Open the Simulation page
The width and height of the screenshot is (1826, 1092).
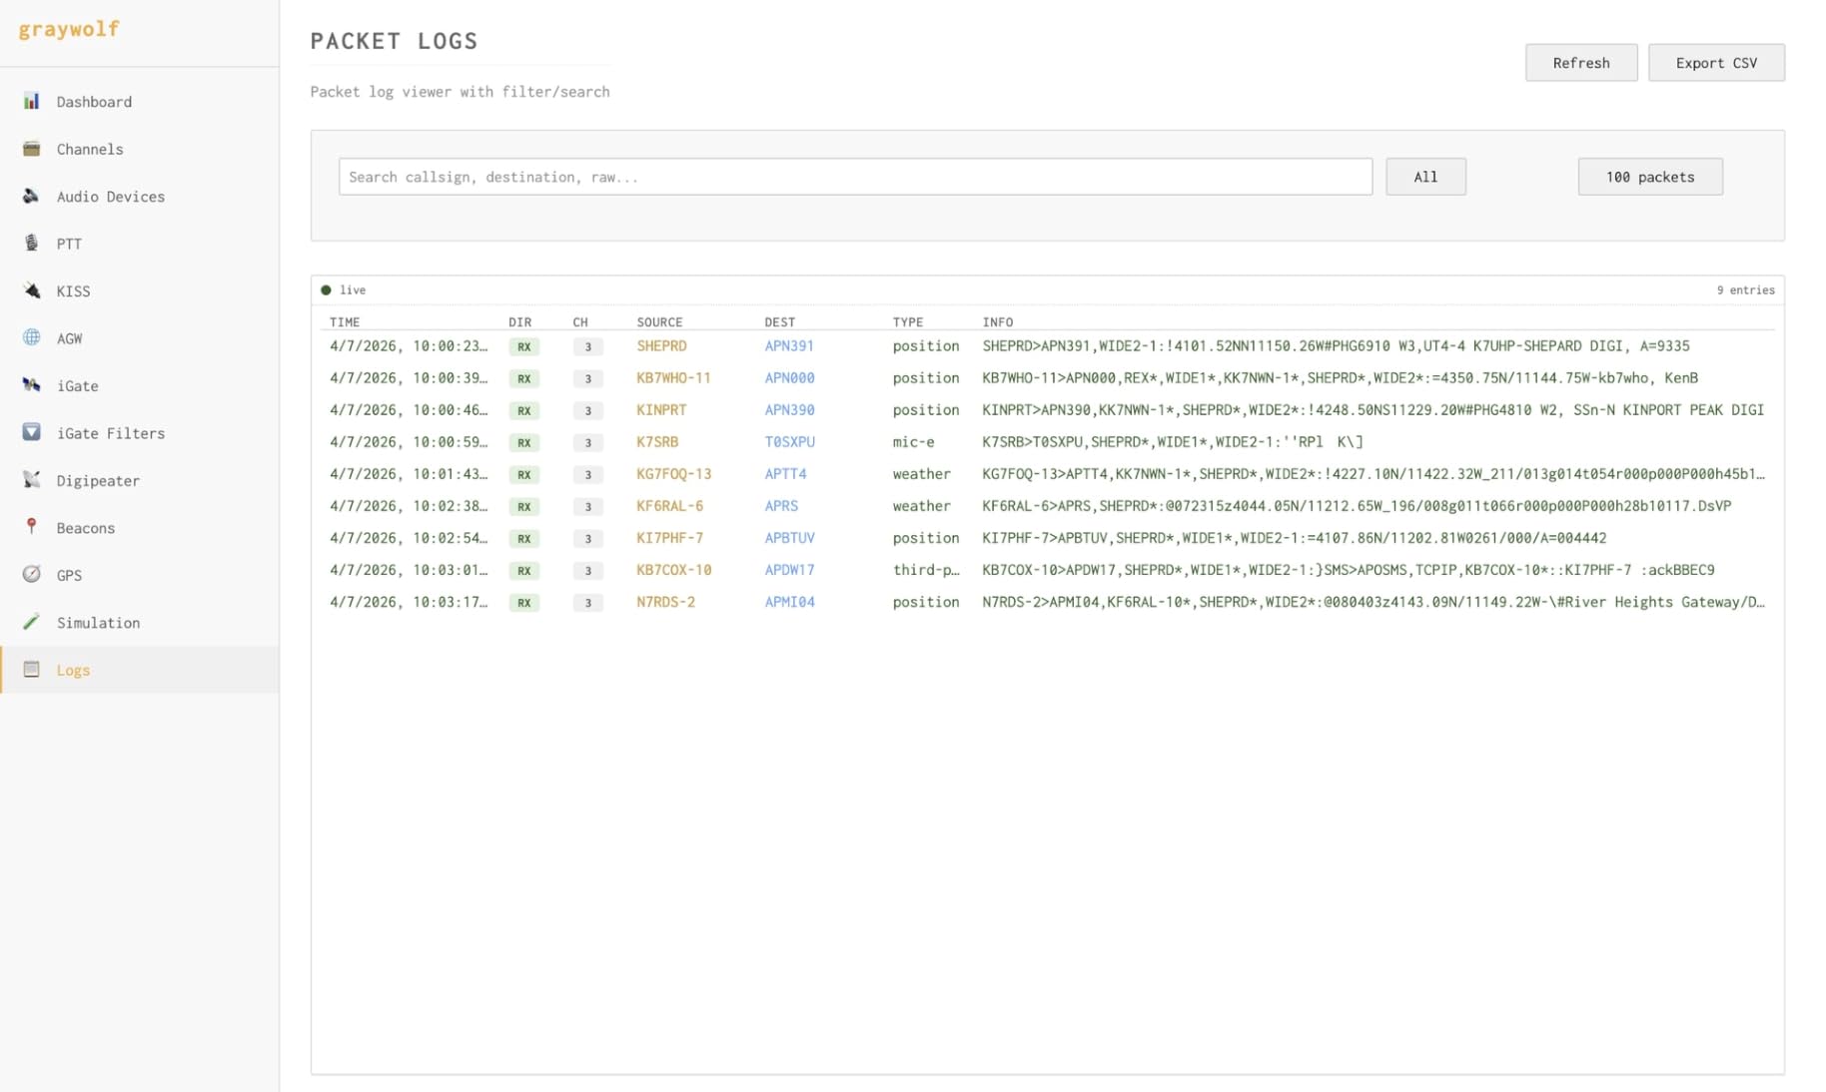click(x=140, y=623)
